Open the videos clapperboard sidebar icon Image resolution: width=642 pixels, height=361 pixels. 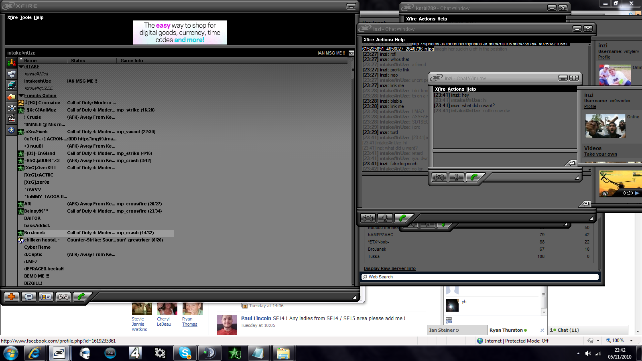(x=12, y=119)
